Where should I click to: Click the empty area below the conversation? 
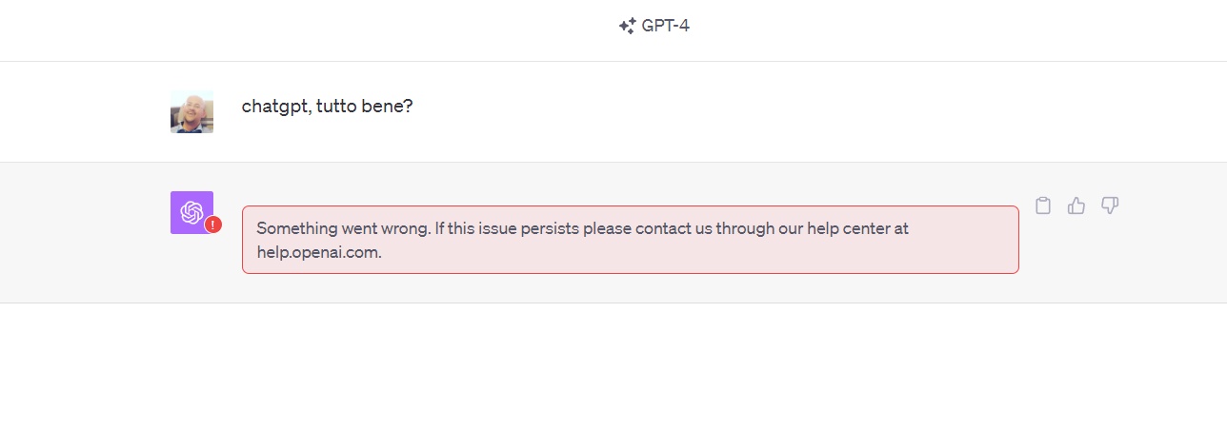coord(613,366)
